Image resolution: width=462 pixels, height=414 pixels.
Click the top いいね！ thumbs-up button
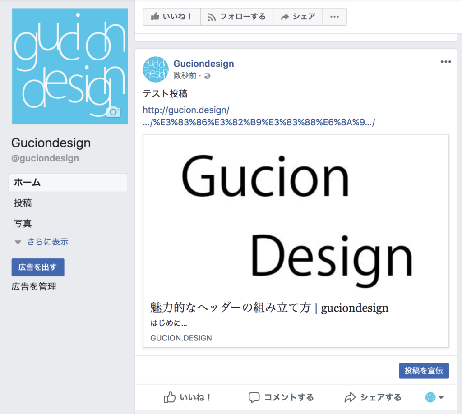172,17
